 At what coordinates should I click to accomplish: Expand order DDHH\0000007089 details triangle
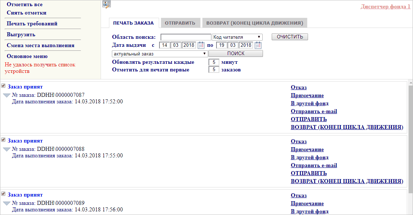(7, 203)
